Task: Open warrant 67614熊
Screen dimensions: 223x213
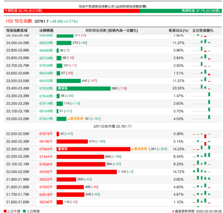Action: tap(46, 104)
